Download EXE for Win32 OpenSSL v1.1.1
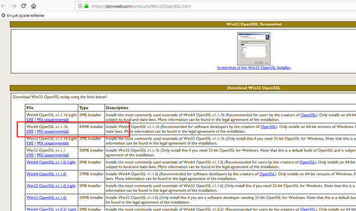Viewport: 356px width, 211px height. click(x=30, y=155)
